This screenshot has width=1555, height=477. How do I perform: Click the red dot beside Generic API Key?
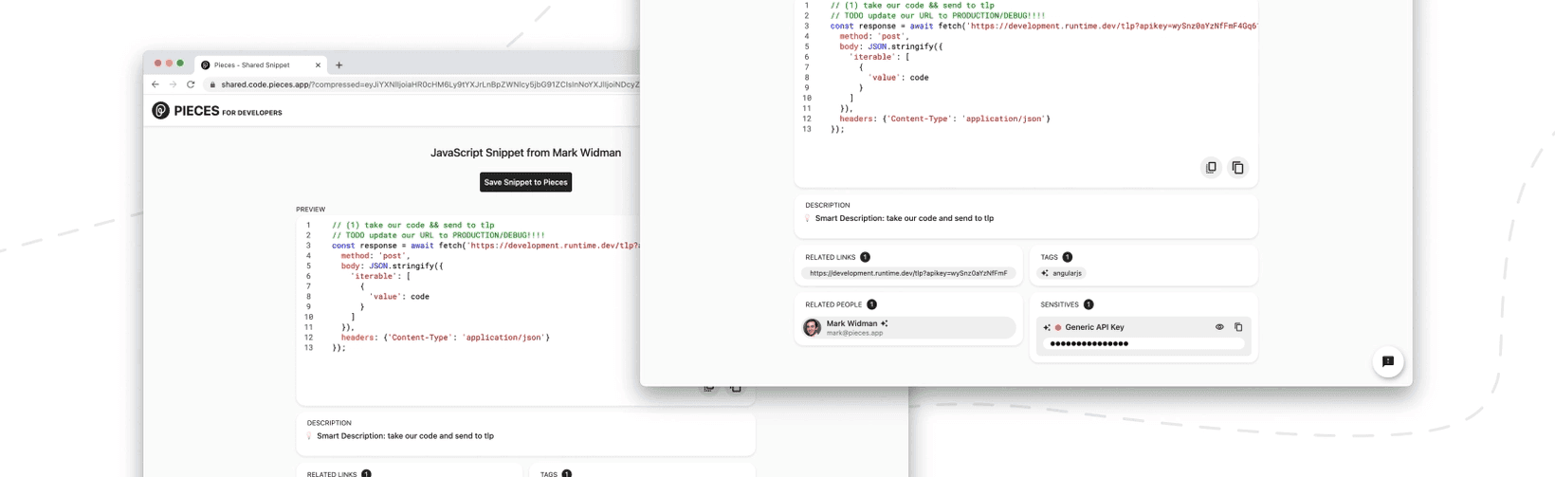coord(1058,327)
